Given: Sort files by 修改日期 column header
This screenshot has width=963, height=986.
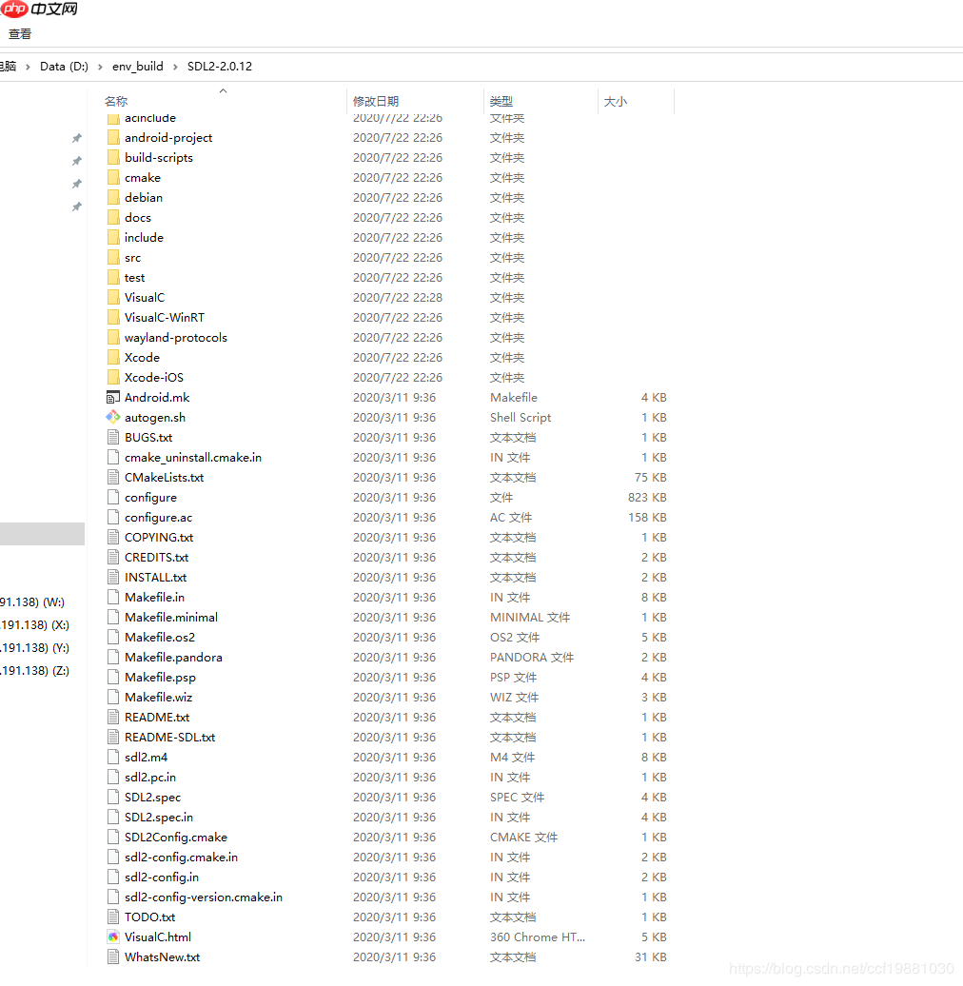Looking at the screenshot, I should pos(376,101).
